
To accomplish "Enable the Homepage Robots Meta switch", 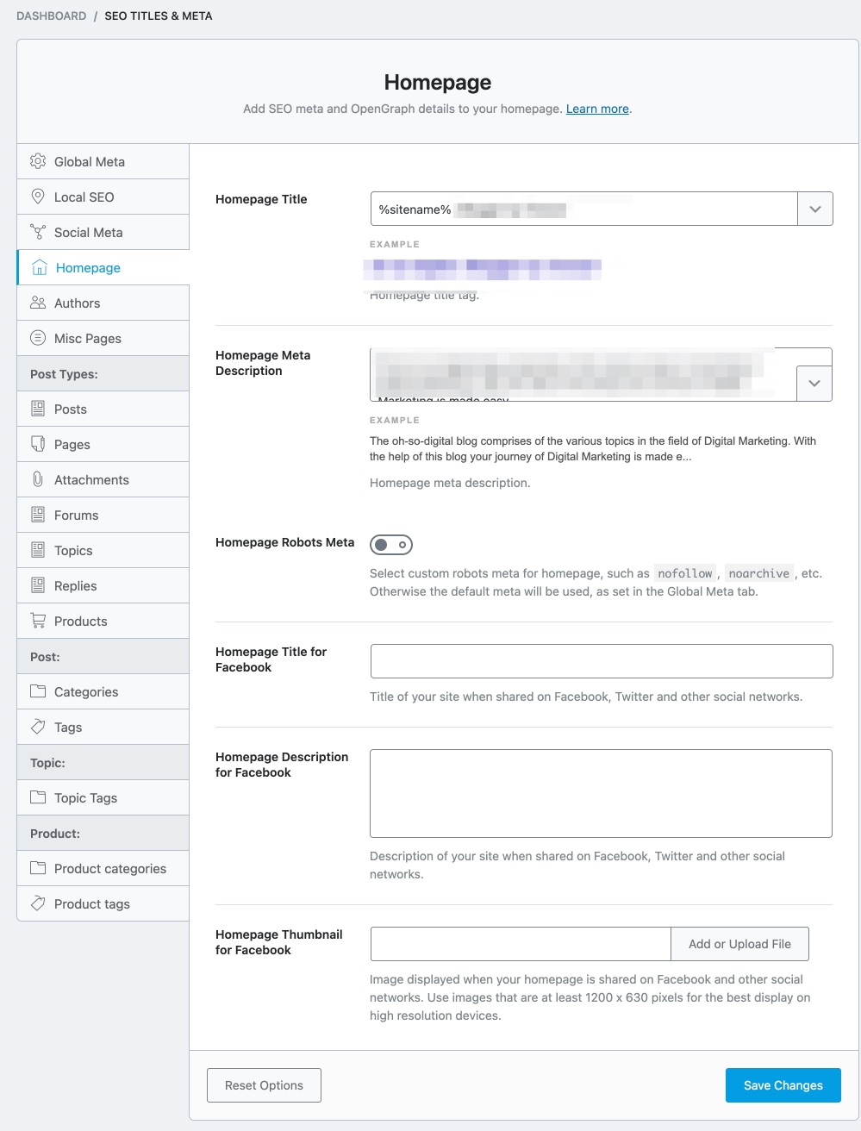I will pyautogui.click(x=390, y=544).
